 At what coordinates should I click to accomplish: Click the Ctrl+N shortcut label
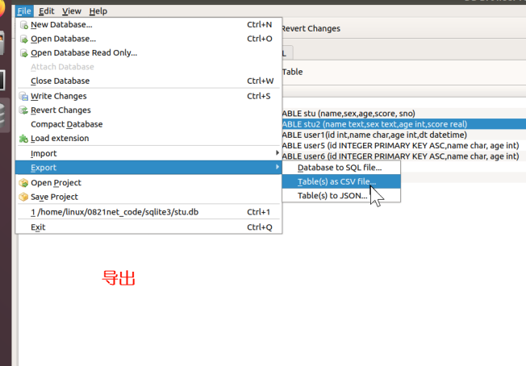(x=259, y=24)
